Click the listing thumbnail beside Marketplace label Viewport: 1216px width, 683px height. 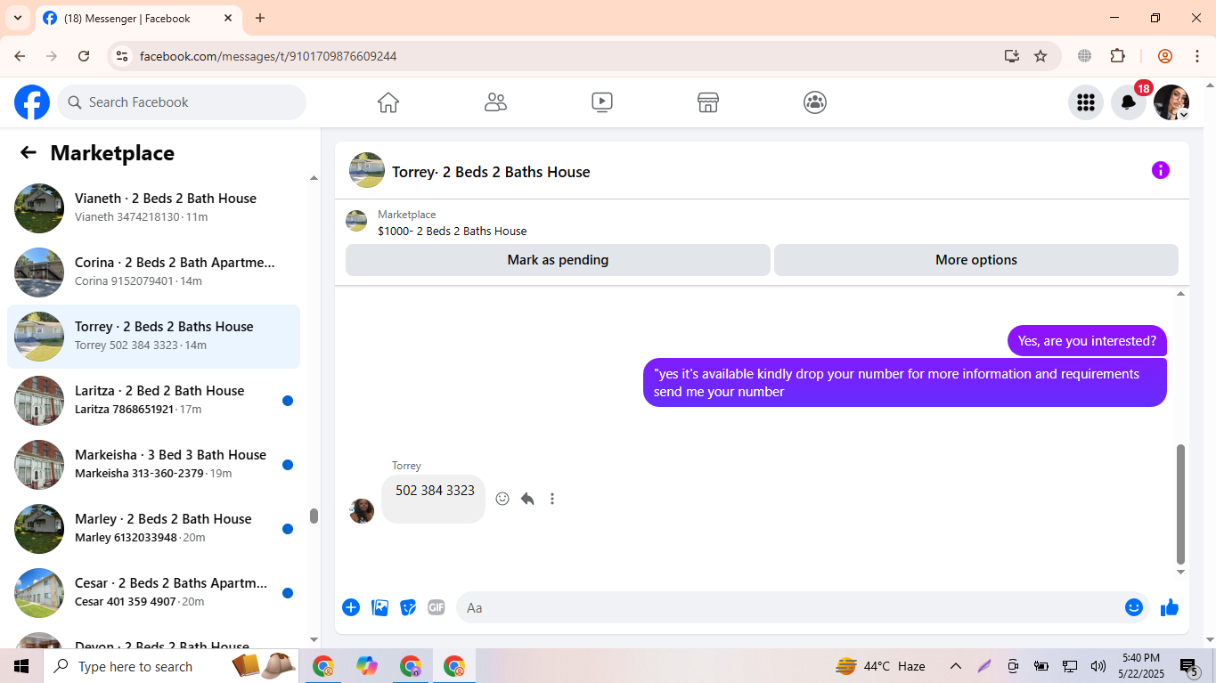(x=356, y=221)
